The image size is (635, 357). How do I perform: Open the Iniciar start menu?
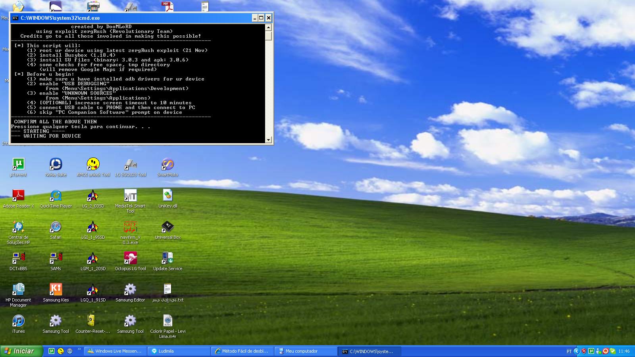pos(21,351)
